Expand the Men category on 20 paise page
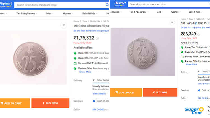The image size is (210, 118). 160,12
